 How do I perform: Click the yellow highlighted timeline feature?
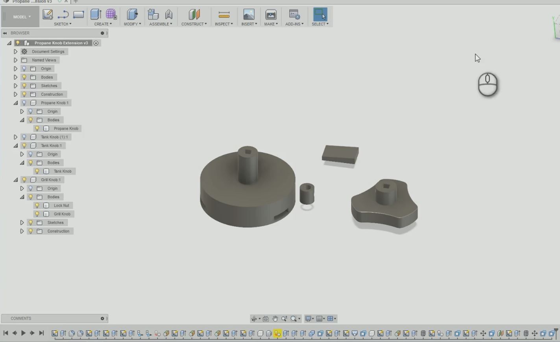(278, 333)
